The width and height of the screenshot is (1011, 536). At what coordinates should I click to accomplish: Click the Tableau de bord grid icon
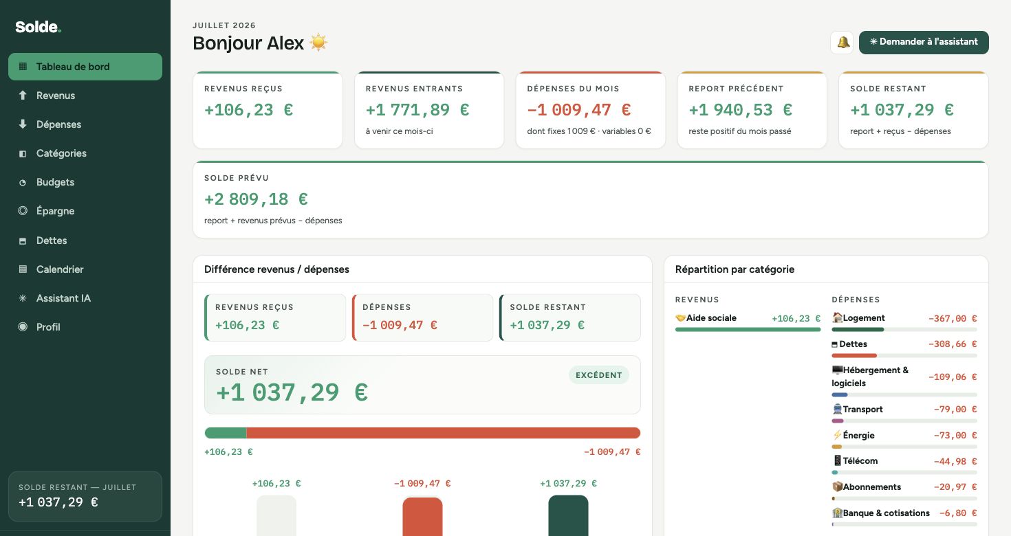pos(23,67)
